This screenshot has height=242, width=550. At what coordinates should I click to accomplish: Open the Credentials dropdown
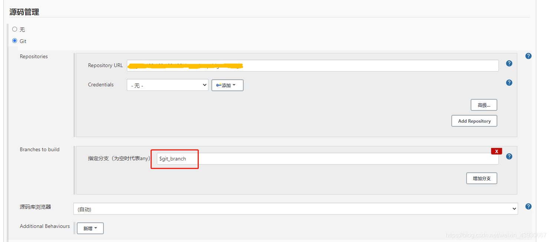coord(168,85)
